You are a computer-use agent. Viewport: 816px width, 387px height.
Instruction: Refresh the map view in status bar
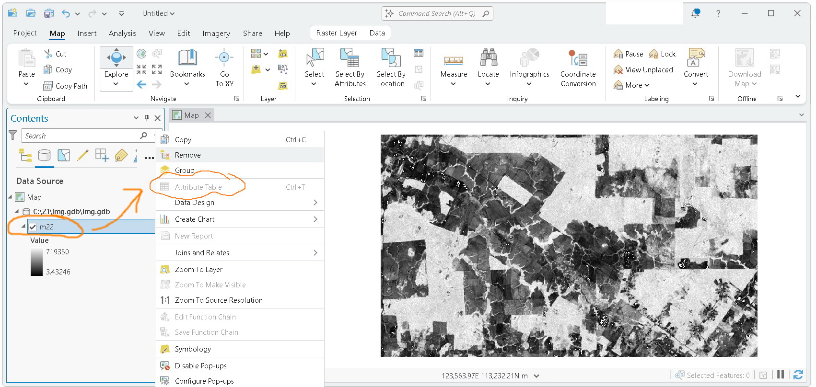pyautogui.click(x=798, y=375)
